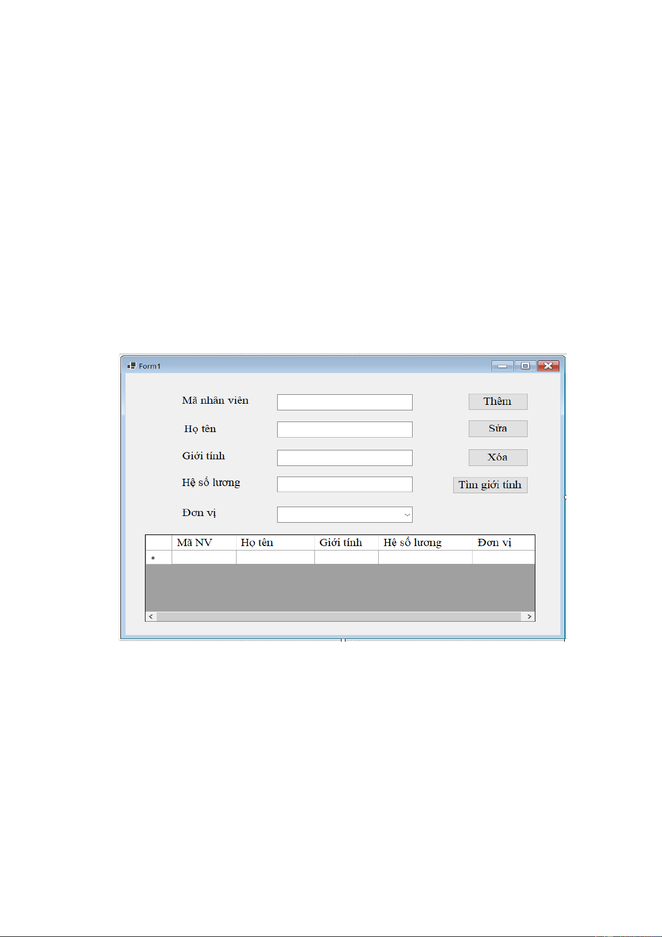The width and height of the screenshot is (662, 937).
Task: Sort by the Mã NV column header
Action: [x=203, y=543]
